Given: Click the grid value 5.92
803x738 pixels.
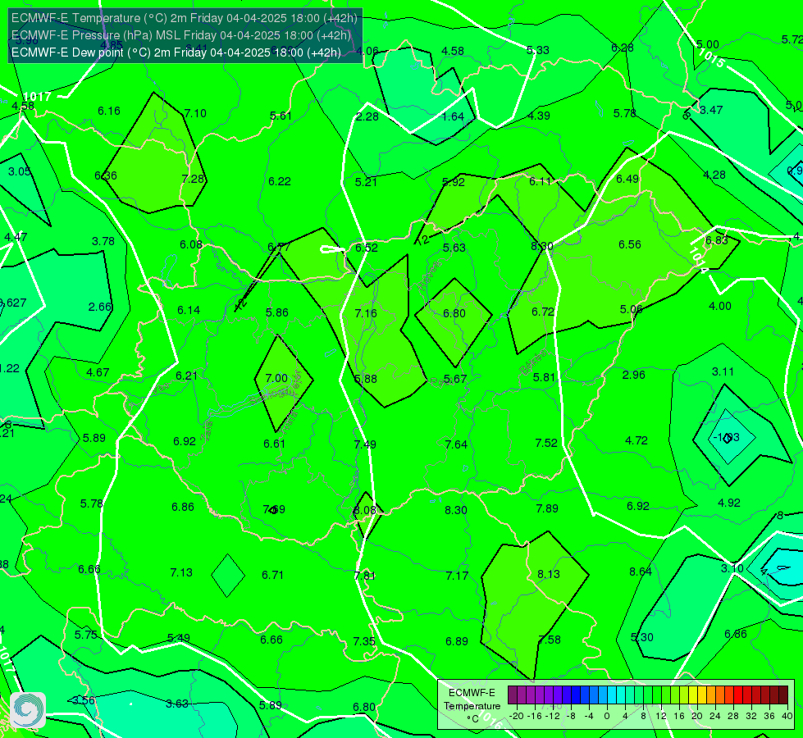Looking at the screenshot, I should [x=454, y=182].
